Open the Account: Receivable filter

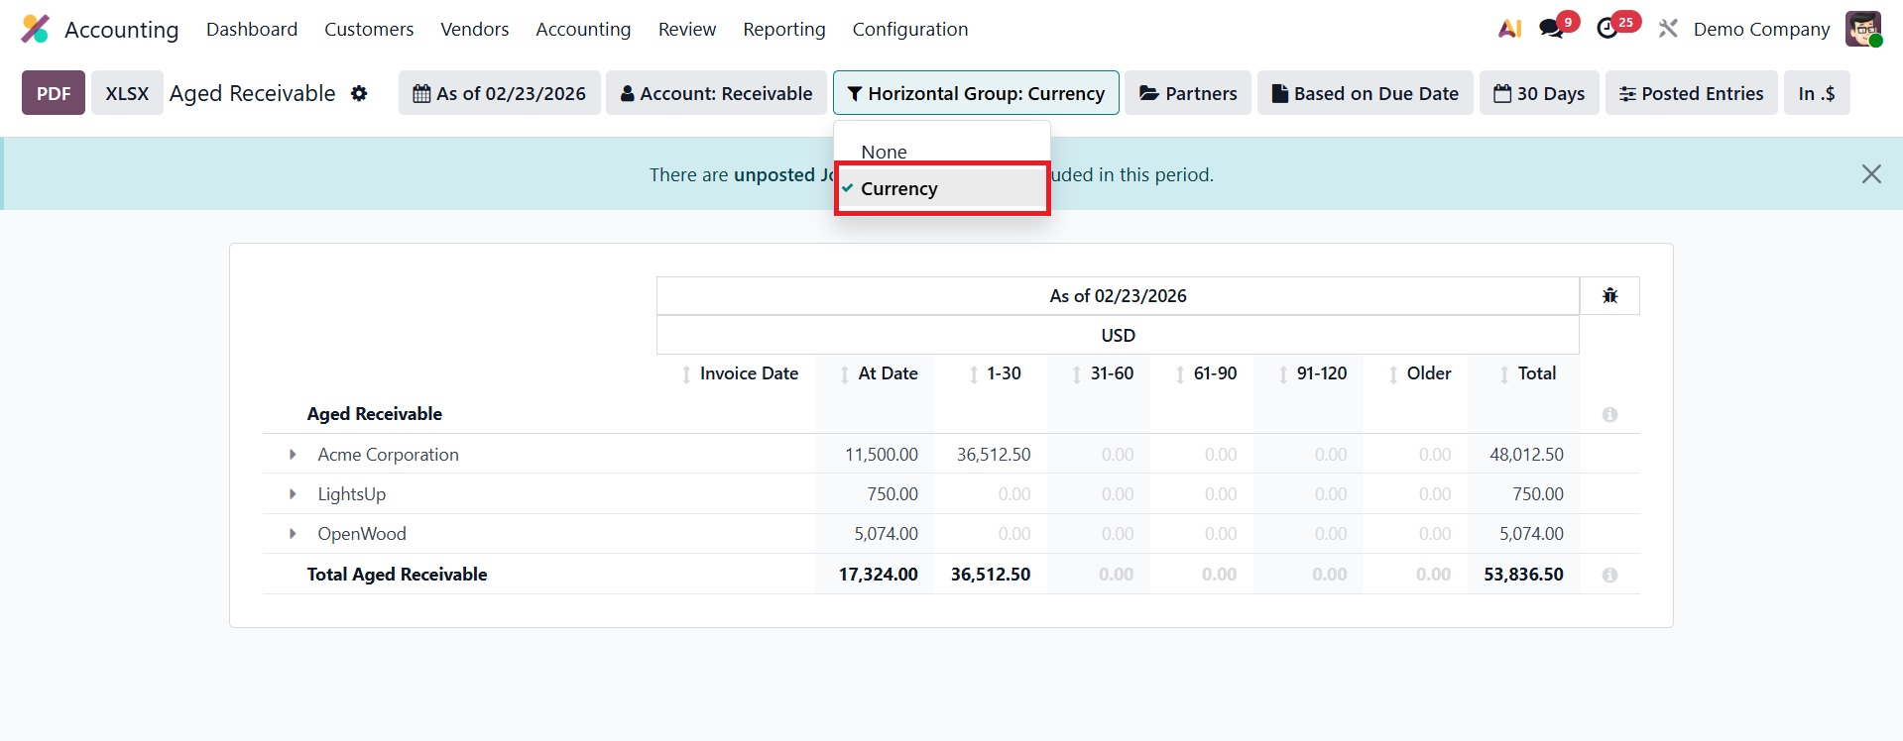[716, 93]
